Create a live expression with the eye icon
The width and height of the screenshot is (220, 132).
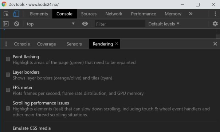click(x=85, y=24)
